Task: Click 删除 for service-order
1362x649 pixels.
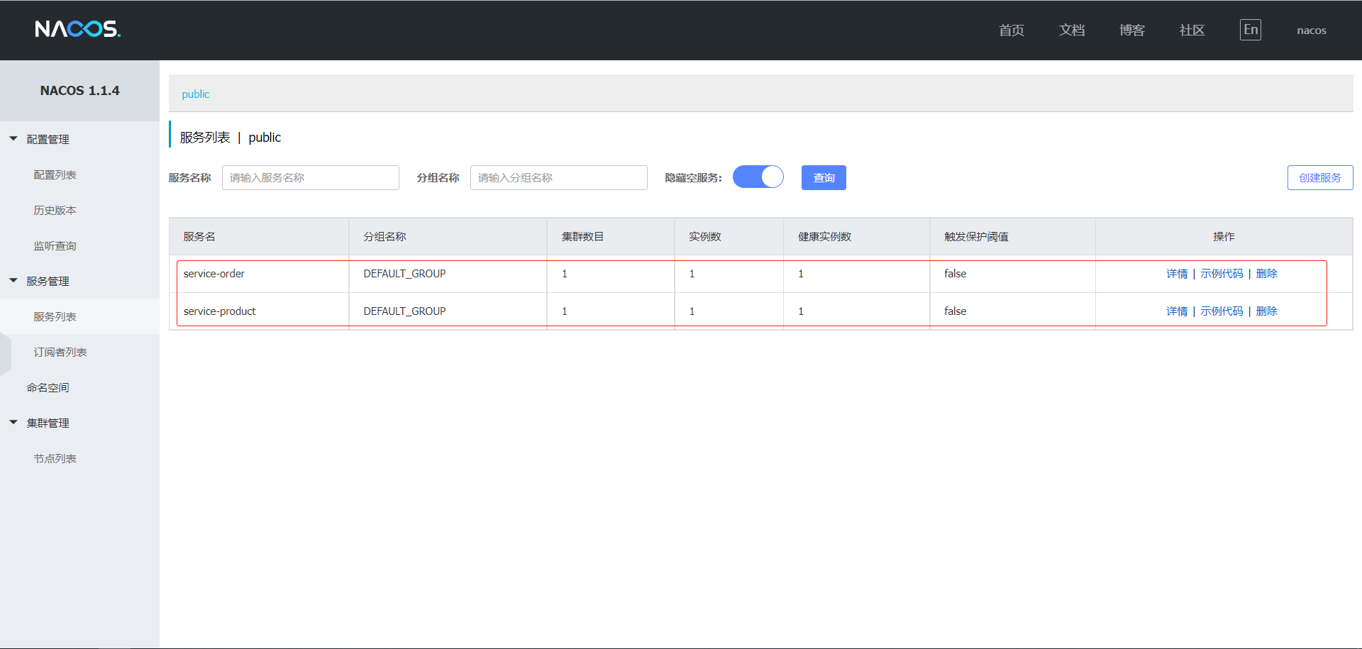Action: pyautogui.click(x=1266, y=274)
